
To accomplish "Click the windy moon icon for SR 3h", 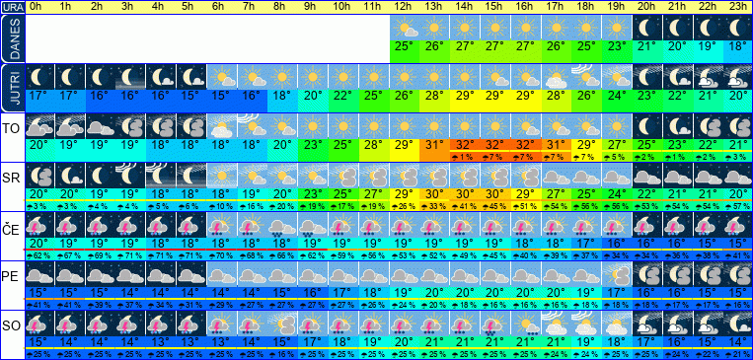I will point(130,176).
